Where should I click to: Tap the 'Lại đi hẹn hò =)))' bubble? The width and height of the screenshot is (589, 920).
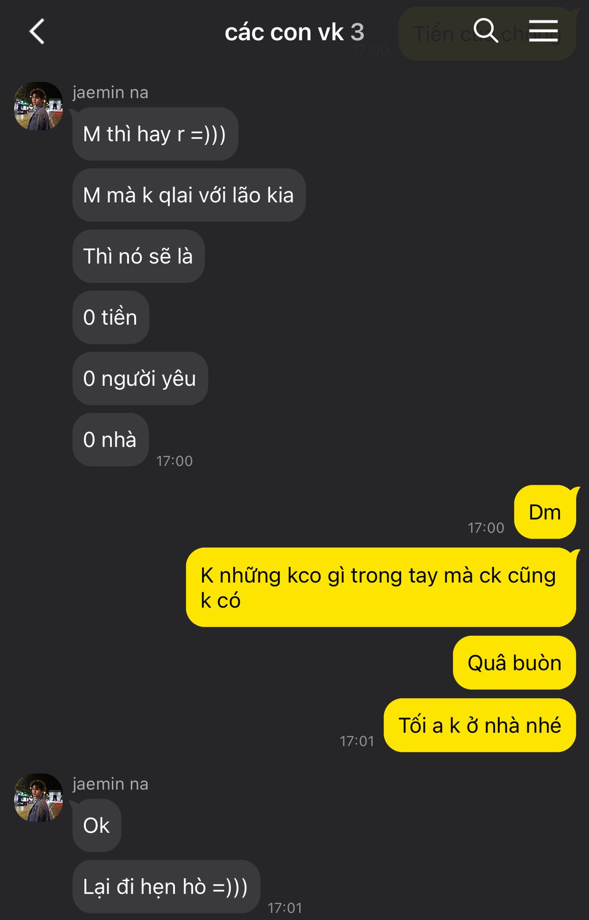(x=166, y=886)
